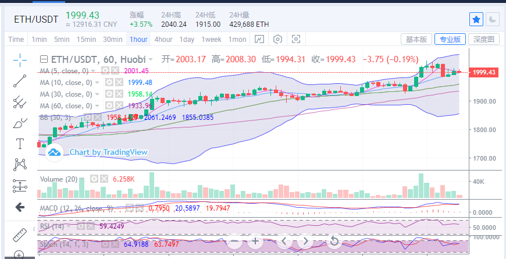506x259 pixels.
Task: Click the back arrow in left toolbar
Action: point(20,207)
